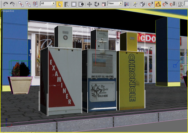The width and height of the screenshot is (188, 133).
Task: Choose the Unlink Selection tool
Action: tap(28, 4)
